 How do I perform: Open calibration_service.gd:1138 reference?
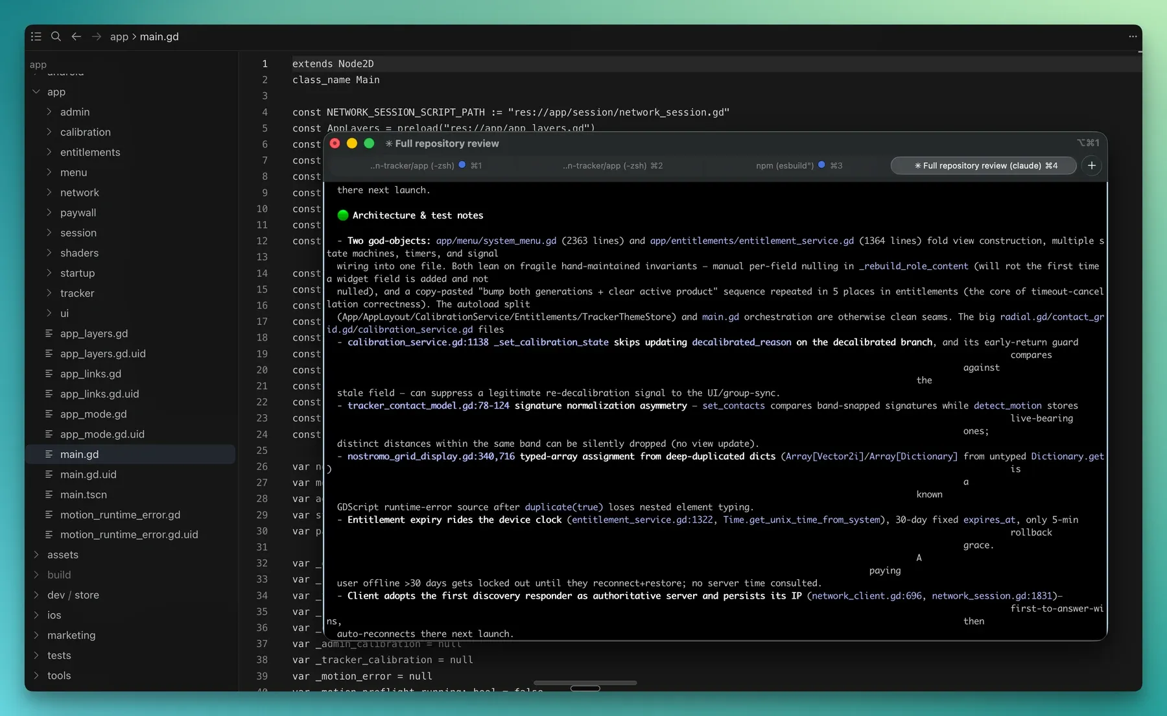[418, 342]
